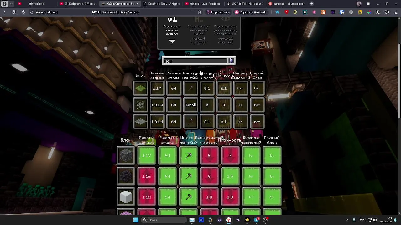The image size is (401, 225).
Task: Bookmark this page icon
Action: (200, 12)
